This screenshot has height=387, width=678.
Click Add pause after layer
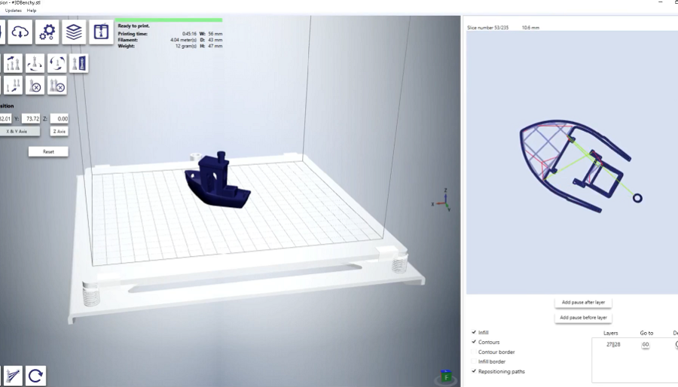[x=583, y=303]
